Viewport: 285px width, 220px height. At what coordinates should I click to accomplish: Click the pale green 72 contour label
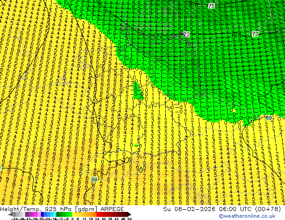tap(255, 34)
